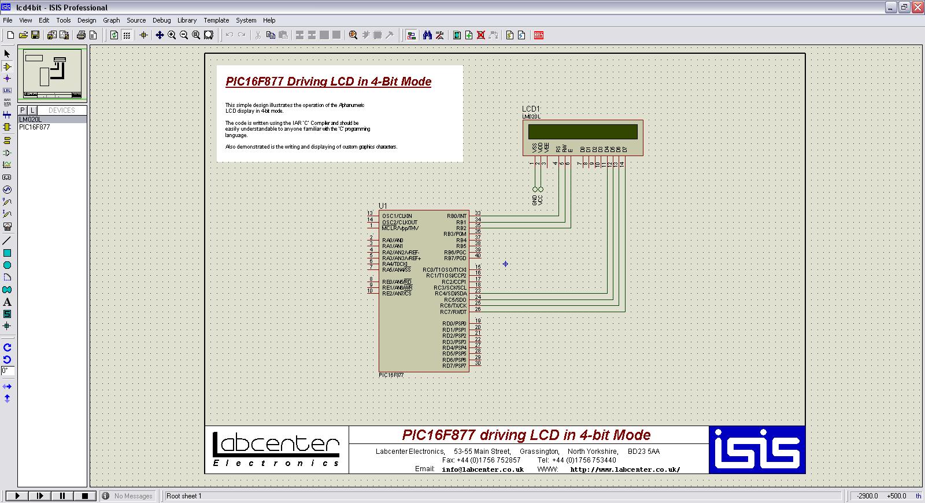Flip horizontally with the X-mirror icon
Image resolution: width=925 pixels, height=503 pixels.
tap(7, 386)
